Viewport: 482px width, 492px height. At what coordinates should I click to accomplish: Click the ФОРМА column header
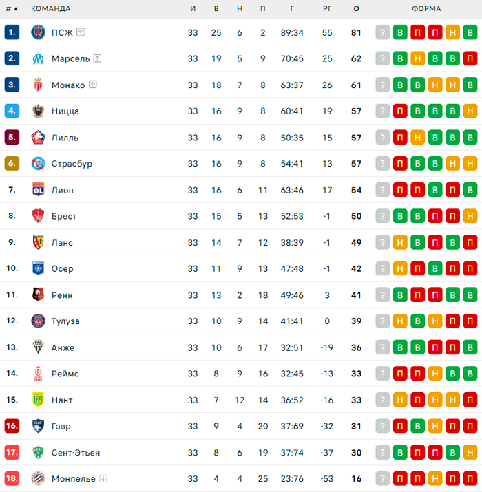click(426, 8)
